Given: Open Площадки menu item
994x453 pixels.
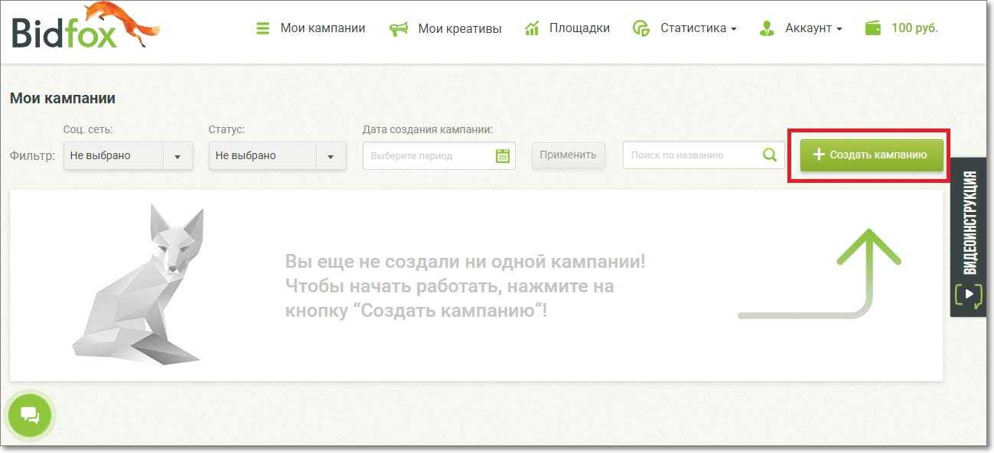Looking at the screenshot, I should [x=579, y=29].
